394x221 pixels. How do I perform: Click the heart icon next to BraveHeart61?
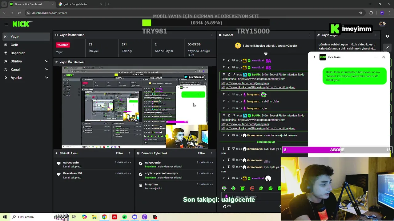tap(59, 174)
